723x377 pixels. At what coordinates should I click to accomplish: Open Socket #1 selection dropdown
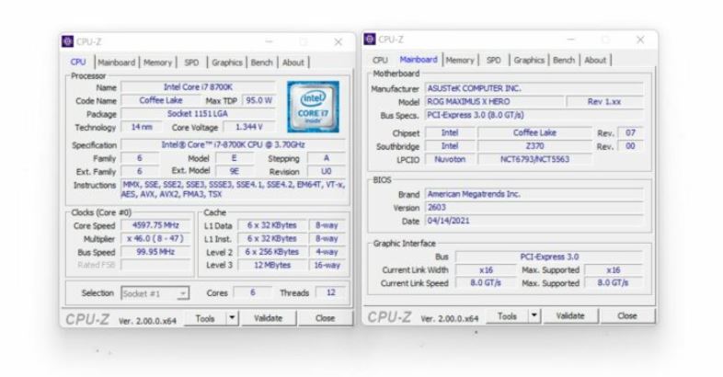click(155, 293)
